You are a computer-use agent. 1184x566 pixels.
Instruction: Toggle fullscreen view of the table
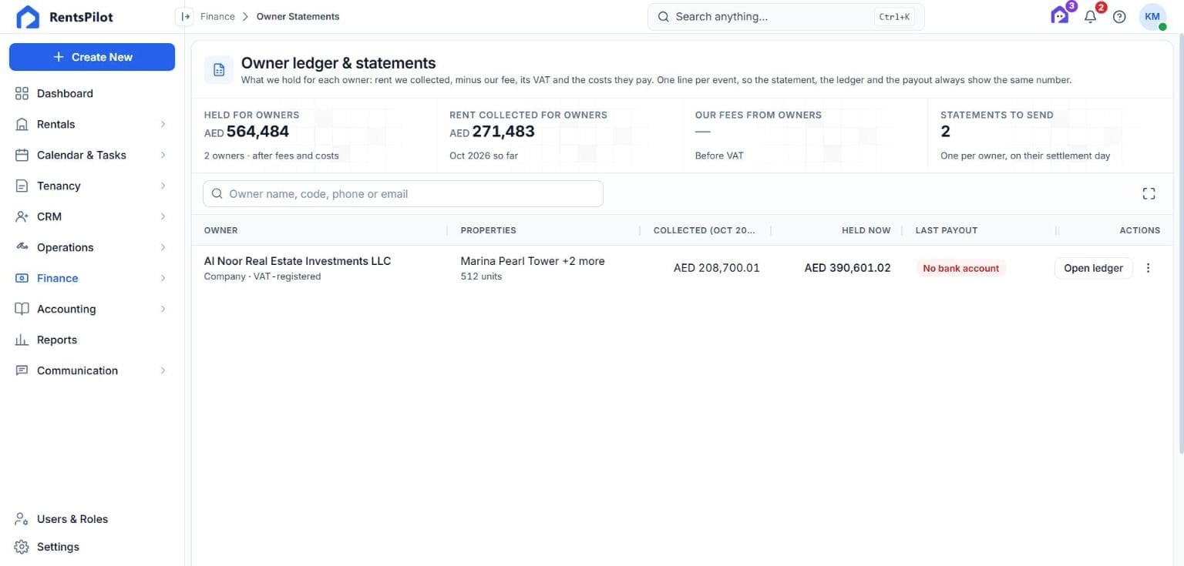(1149, 194)
